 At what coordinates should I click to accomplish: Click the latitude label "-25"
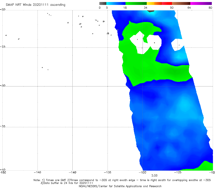(3, 47)
